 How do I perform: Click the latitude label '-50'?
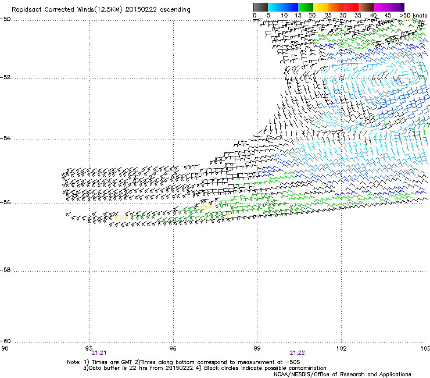pos(5,19)
